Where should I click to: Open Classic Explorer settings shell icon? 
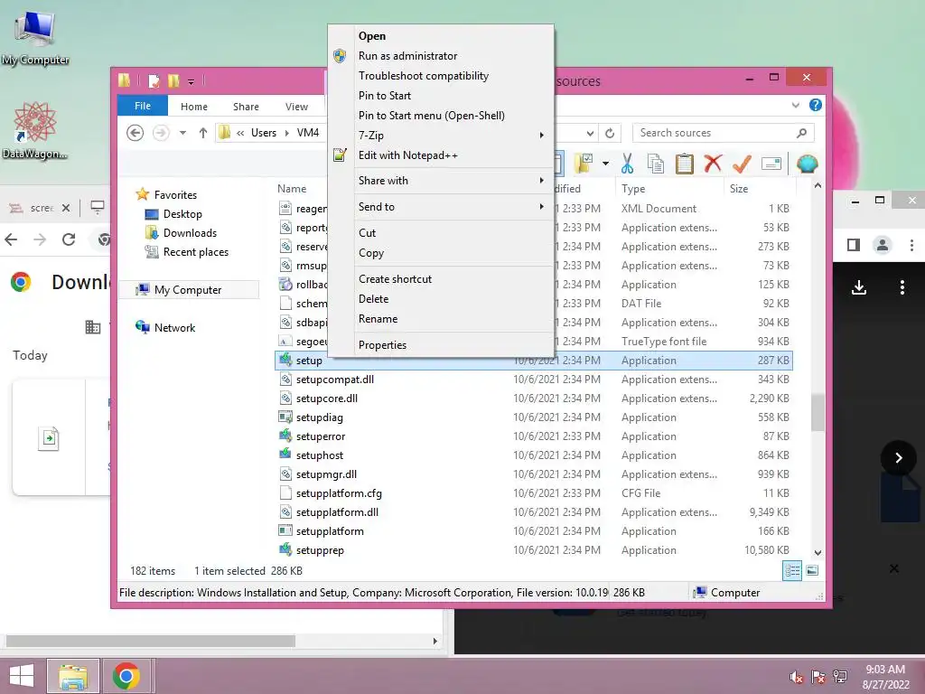point(807,164)
